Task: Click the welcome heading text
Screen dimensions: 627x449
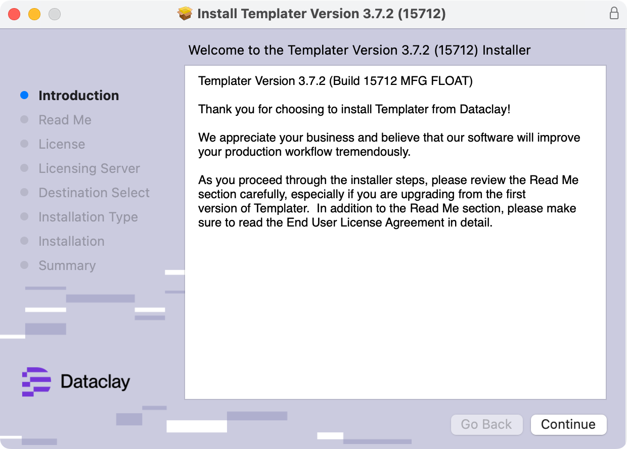Action: pyautogui.click(x=360, y=50)
